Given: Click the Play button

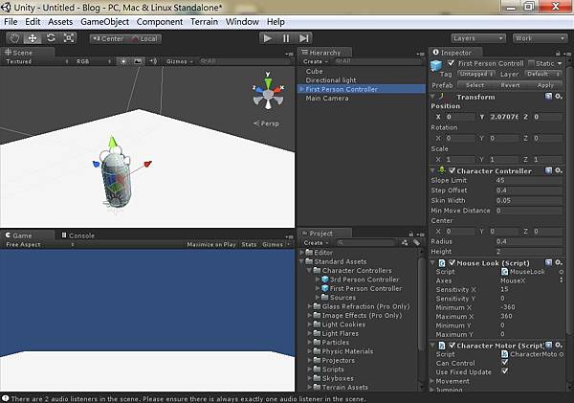Looking at the screenshot, I should (x=268, y=38).
